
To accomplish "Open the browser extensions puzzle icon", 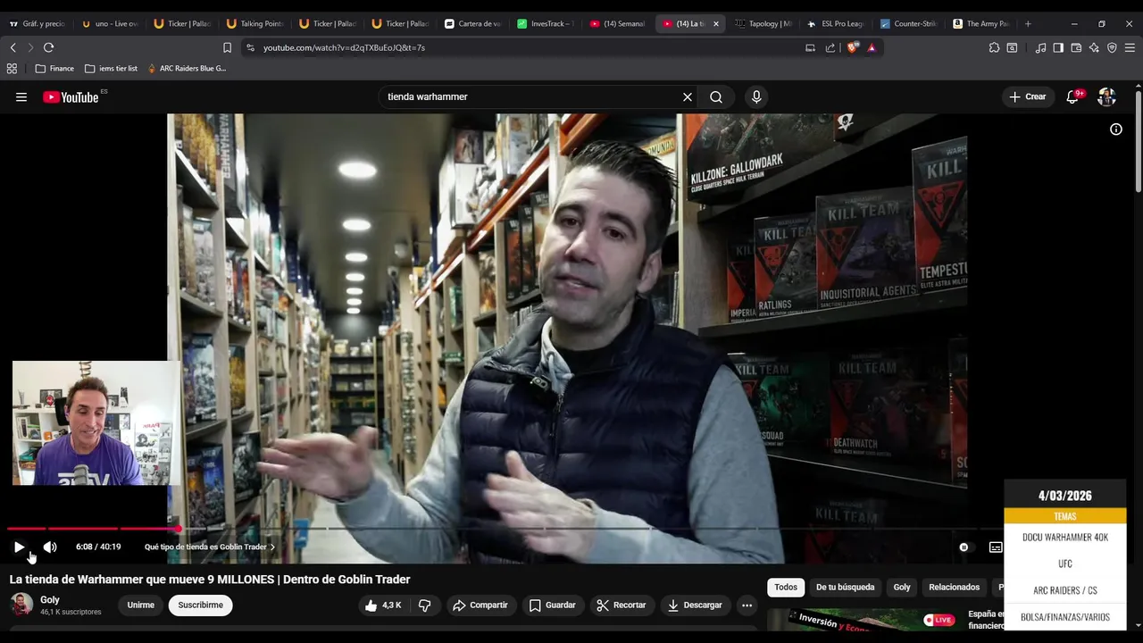I will pos(994,47).
